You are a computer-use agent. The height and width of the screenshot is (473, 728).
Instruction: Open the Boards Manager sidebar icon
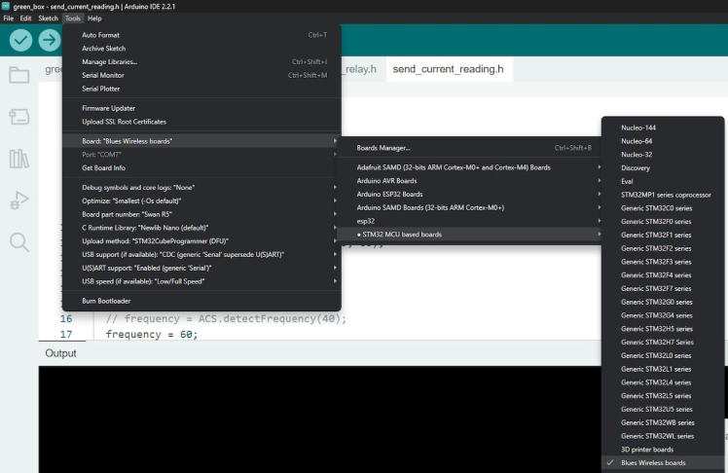coord(19,117)
